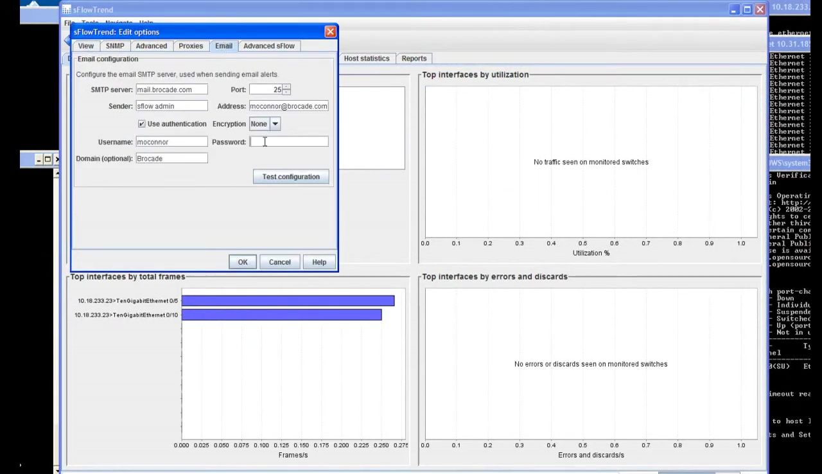822x474 pixels.
Task: Click the 'Errors and discards/s' axis label
Action: pos(591,455)
